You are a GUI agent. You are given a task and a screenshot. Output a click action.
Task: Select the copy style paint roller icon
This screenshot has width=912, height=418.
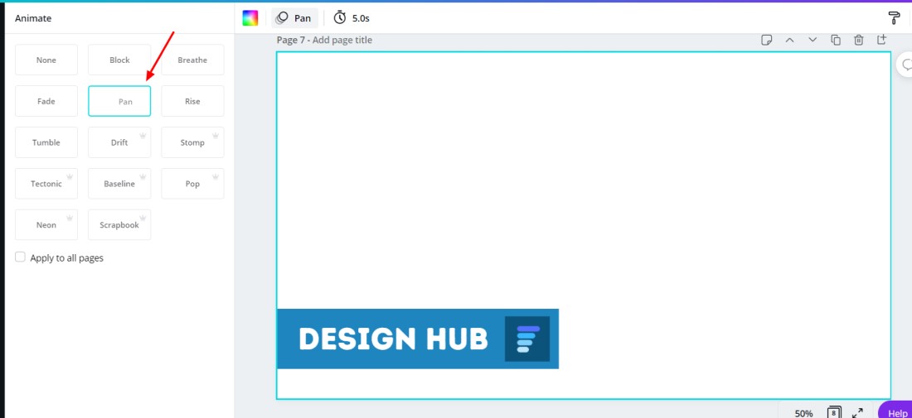894,18
